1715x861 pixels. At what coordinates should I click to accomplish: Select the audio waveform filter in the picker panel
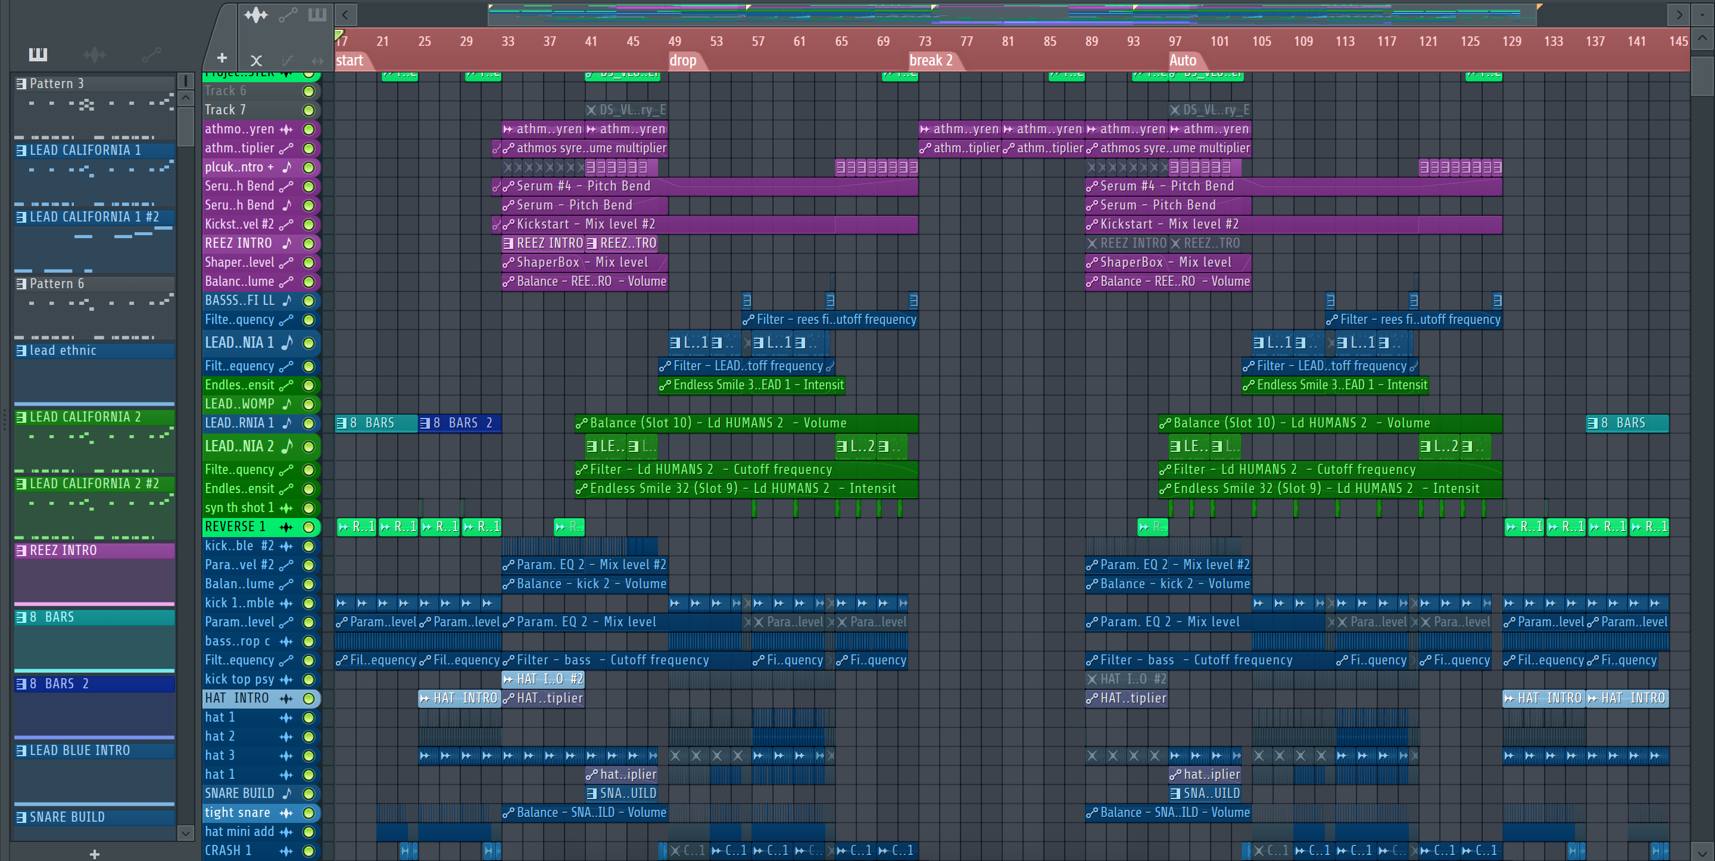tap(95, 54)
